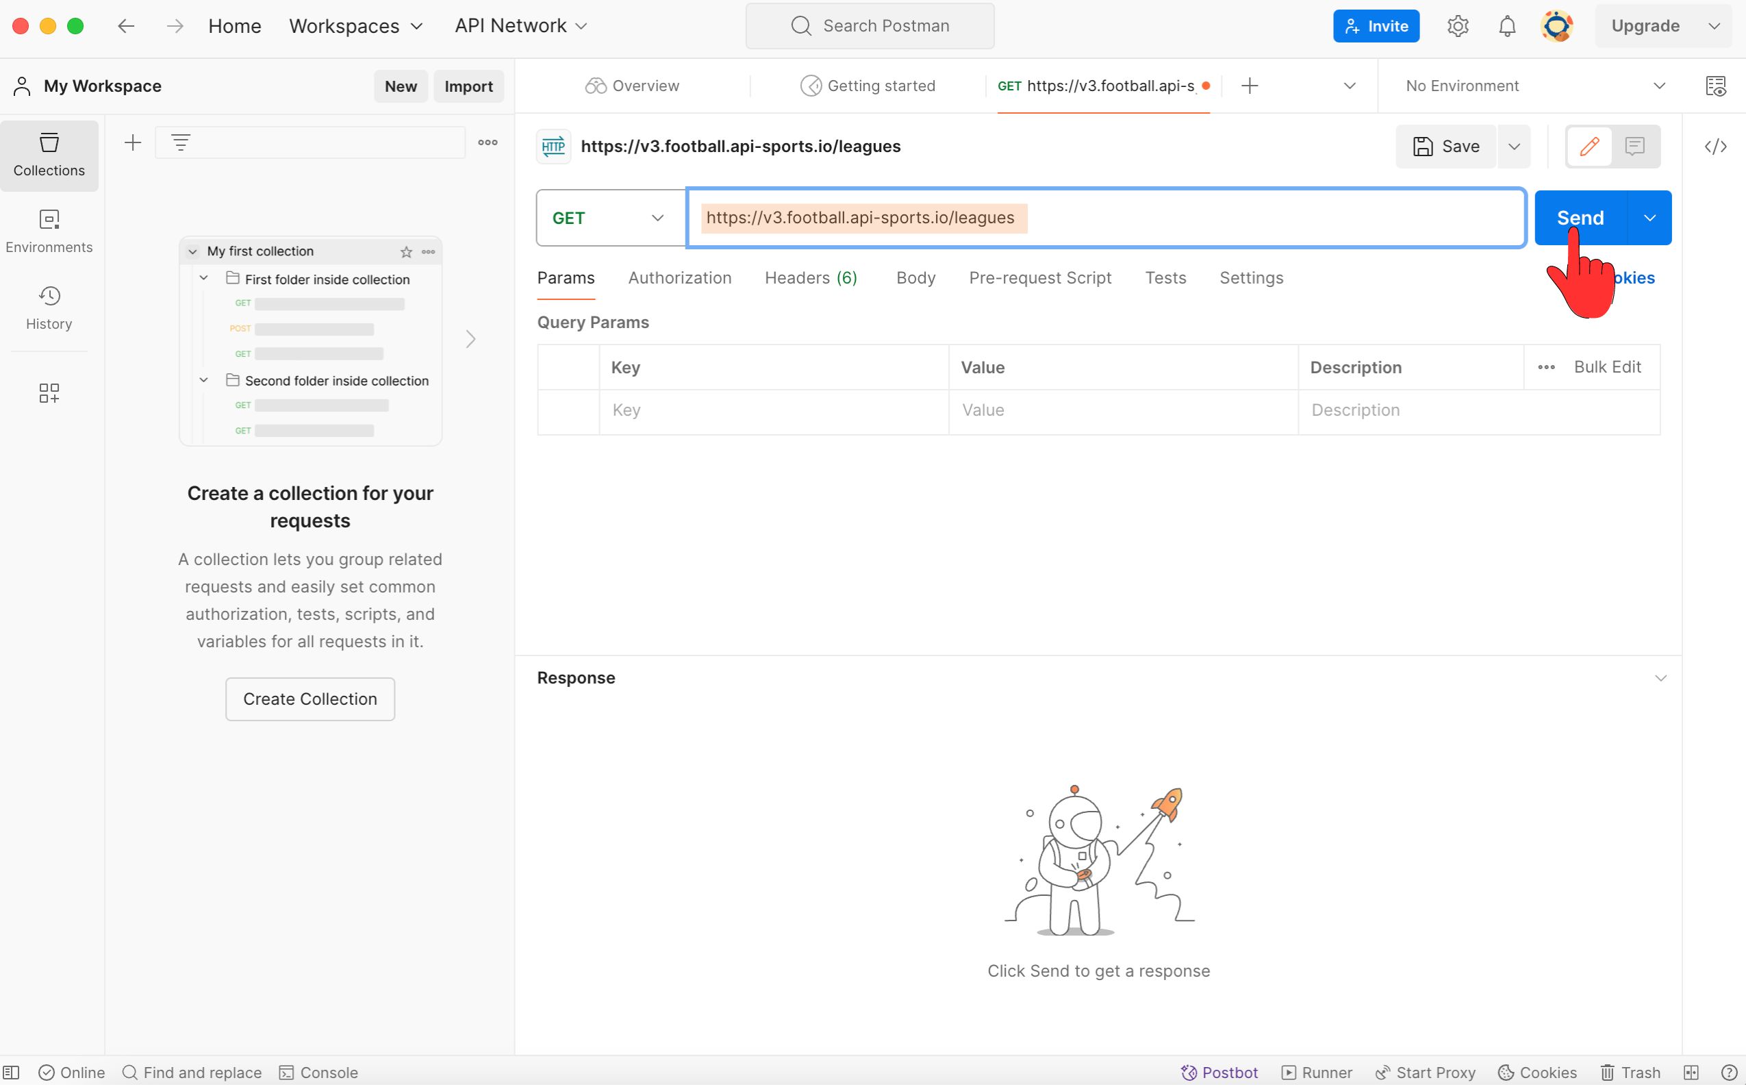1746x1089 pixels.
Task: Switch to edit mode pencil icon
Action: (x=1589, y=146)
